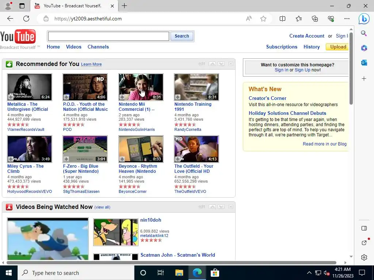The image size is (374, 280).
Task: Open the Collections icon
Action: (x=315, y=19)
